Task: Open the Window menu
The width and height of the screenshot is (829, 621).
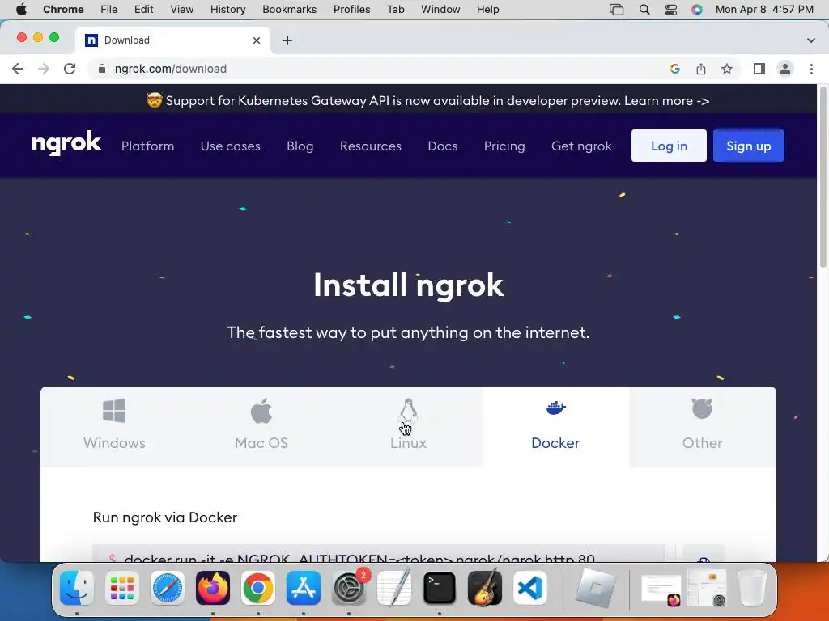Action: [440, 9]
